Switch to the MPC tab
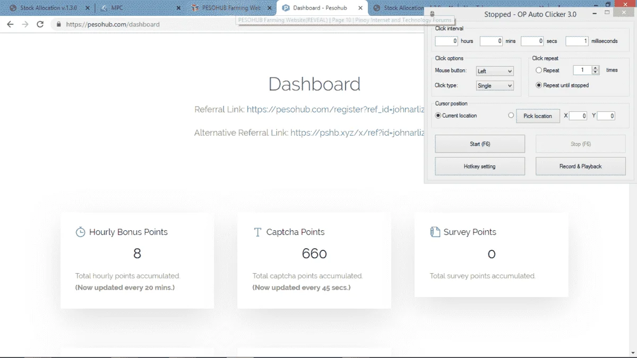 coord(141,8)
